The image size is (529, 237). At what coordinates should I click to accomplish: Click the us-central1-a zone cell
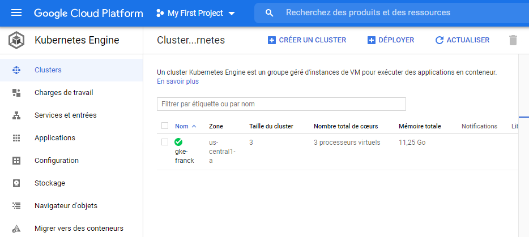(223, 152)
